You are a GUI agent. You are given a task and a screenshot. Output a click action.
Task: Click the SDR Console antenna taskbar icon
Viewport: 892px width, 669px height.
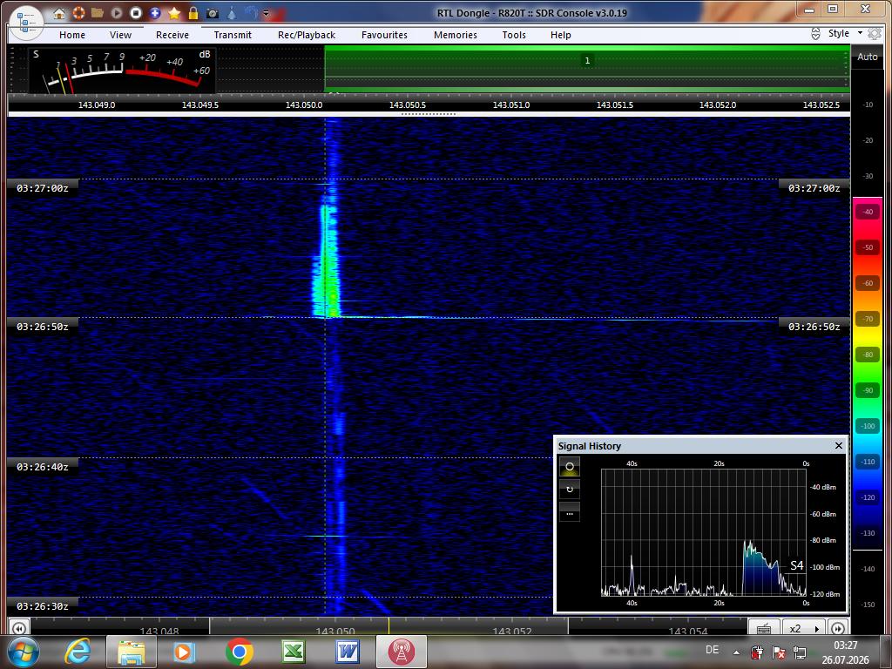pyautogui.click(x=401, y=652)
